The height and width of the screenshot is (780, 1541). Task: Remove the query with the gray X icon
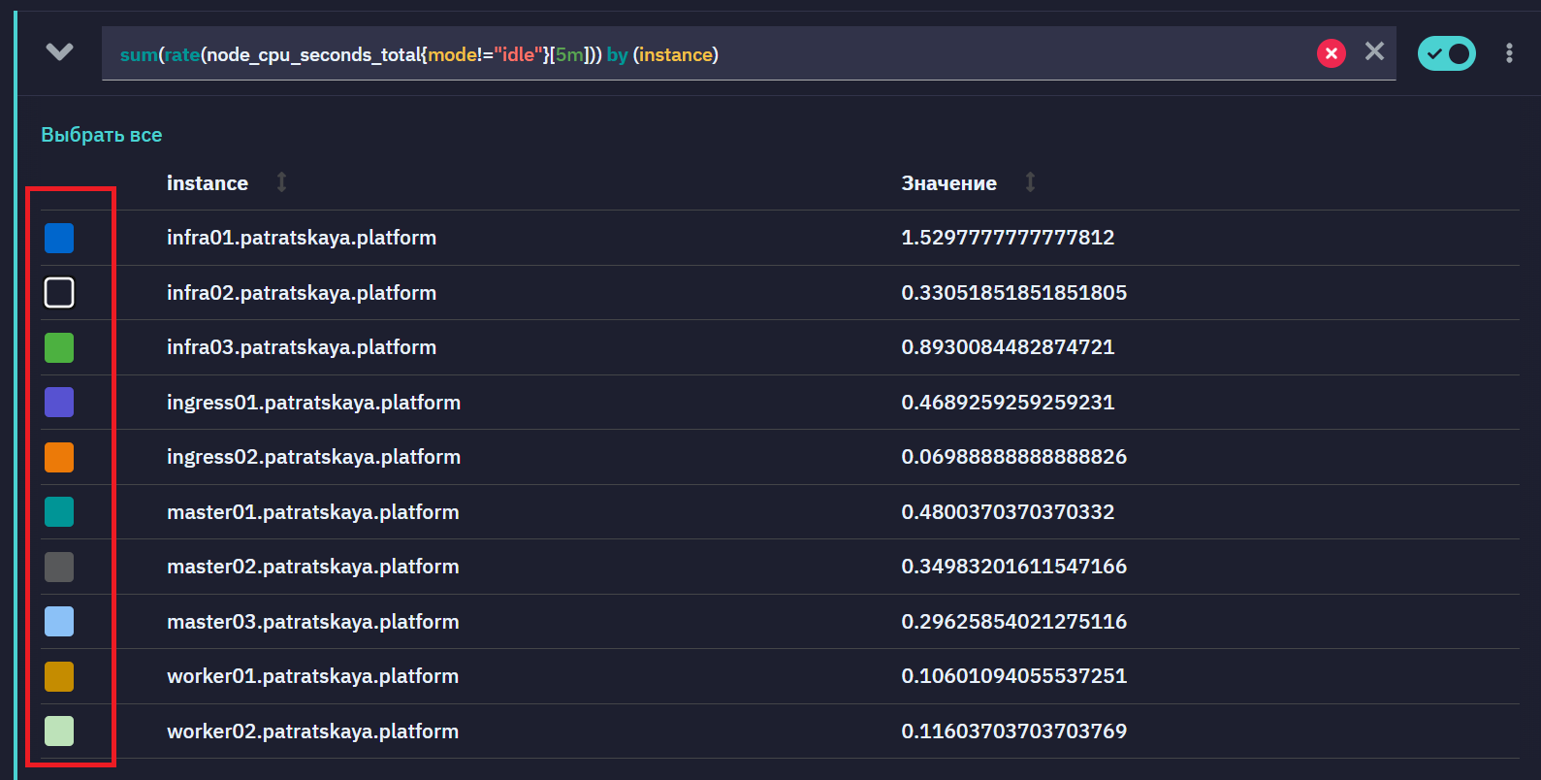tap(1374, 51)
